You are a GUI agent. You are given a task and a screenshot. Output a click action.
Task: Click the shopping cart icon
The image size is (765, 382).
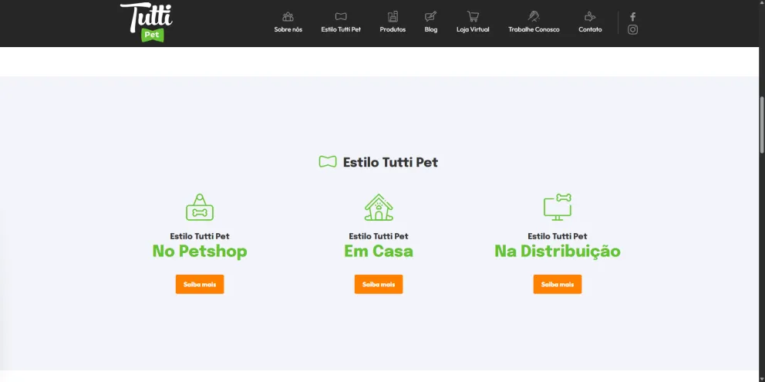tap(473, 17)
